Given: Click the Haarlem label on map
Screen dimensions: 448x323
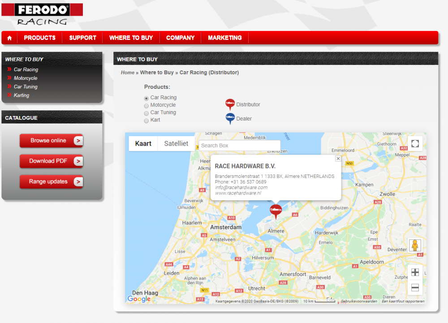Looking at the screenshot, I should pyautogui.click(x=192, y=223).
